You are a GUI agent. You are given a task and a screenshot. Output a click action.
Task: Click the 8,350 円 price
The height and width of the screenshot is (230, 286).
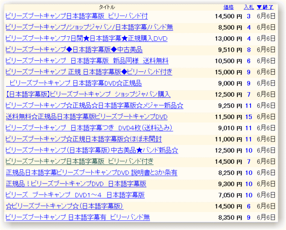(x=230, y=218)
